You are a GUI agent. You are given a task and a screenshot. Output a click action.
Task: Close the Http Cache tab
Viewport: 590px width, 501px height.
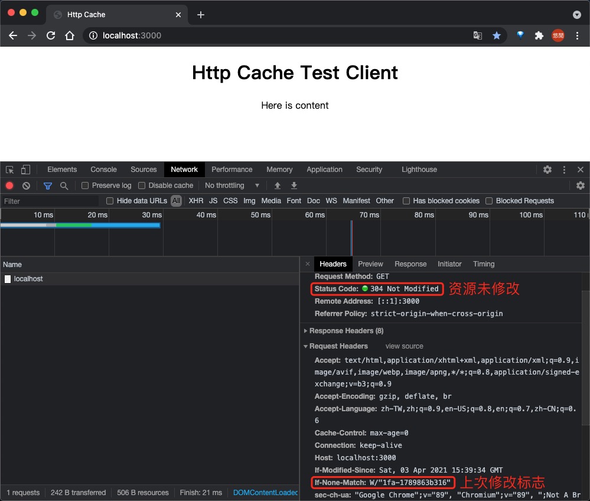pyautogui.click(x=178, y=15)
